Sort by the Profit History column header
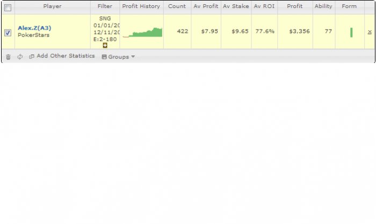Screen dimensions: 376x224 pos(141,6)
